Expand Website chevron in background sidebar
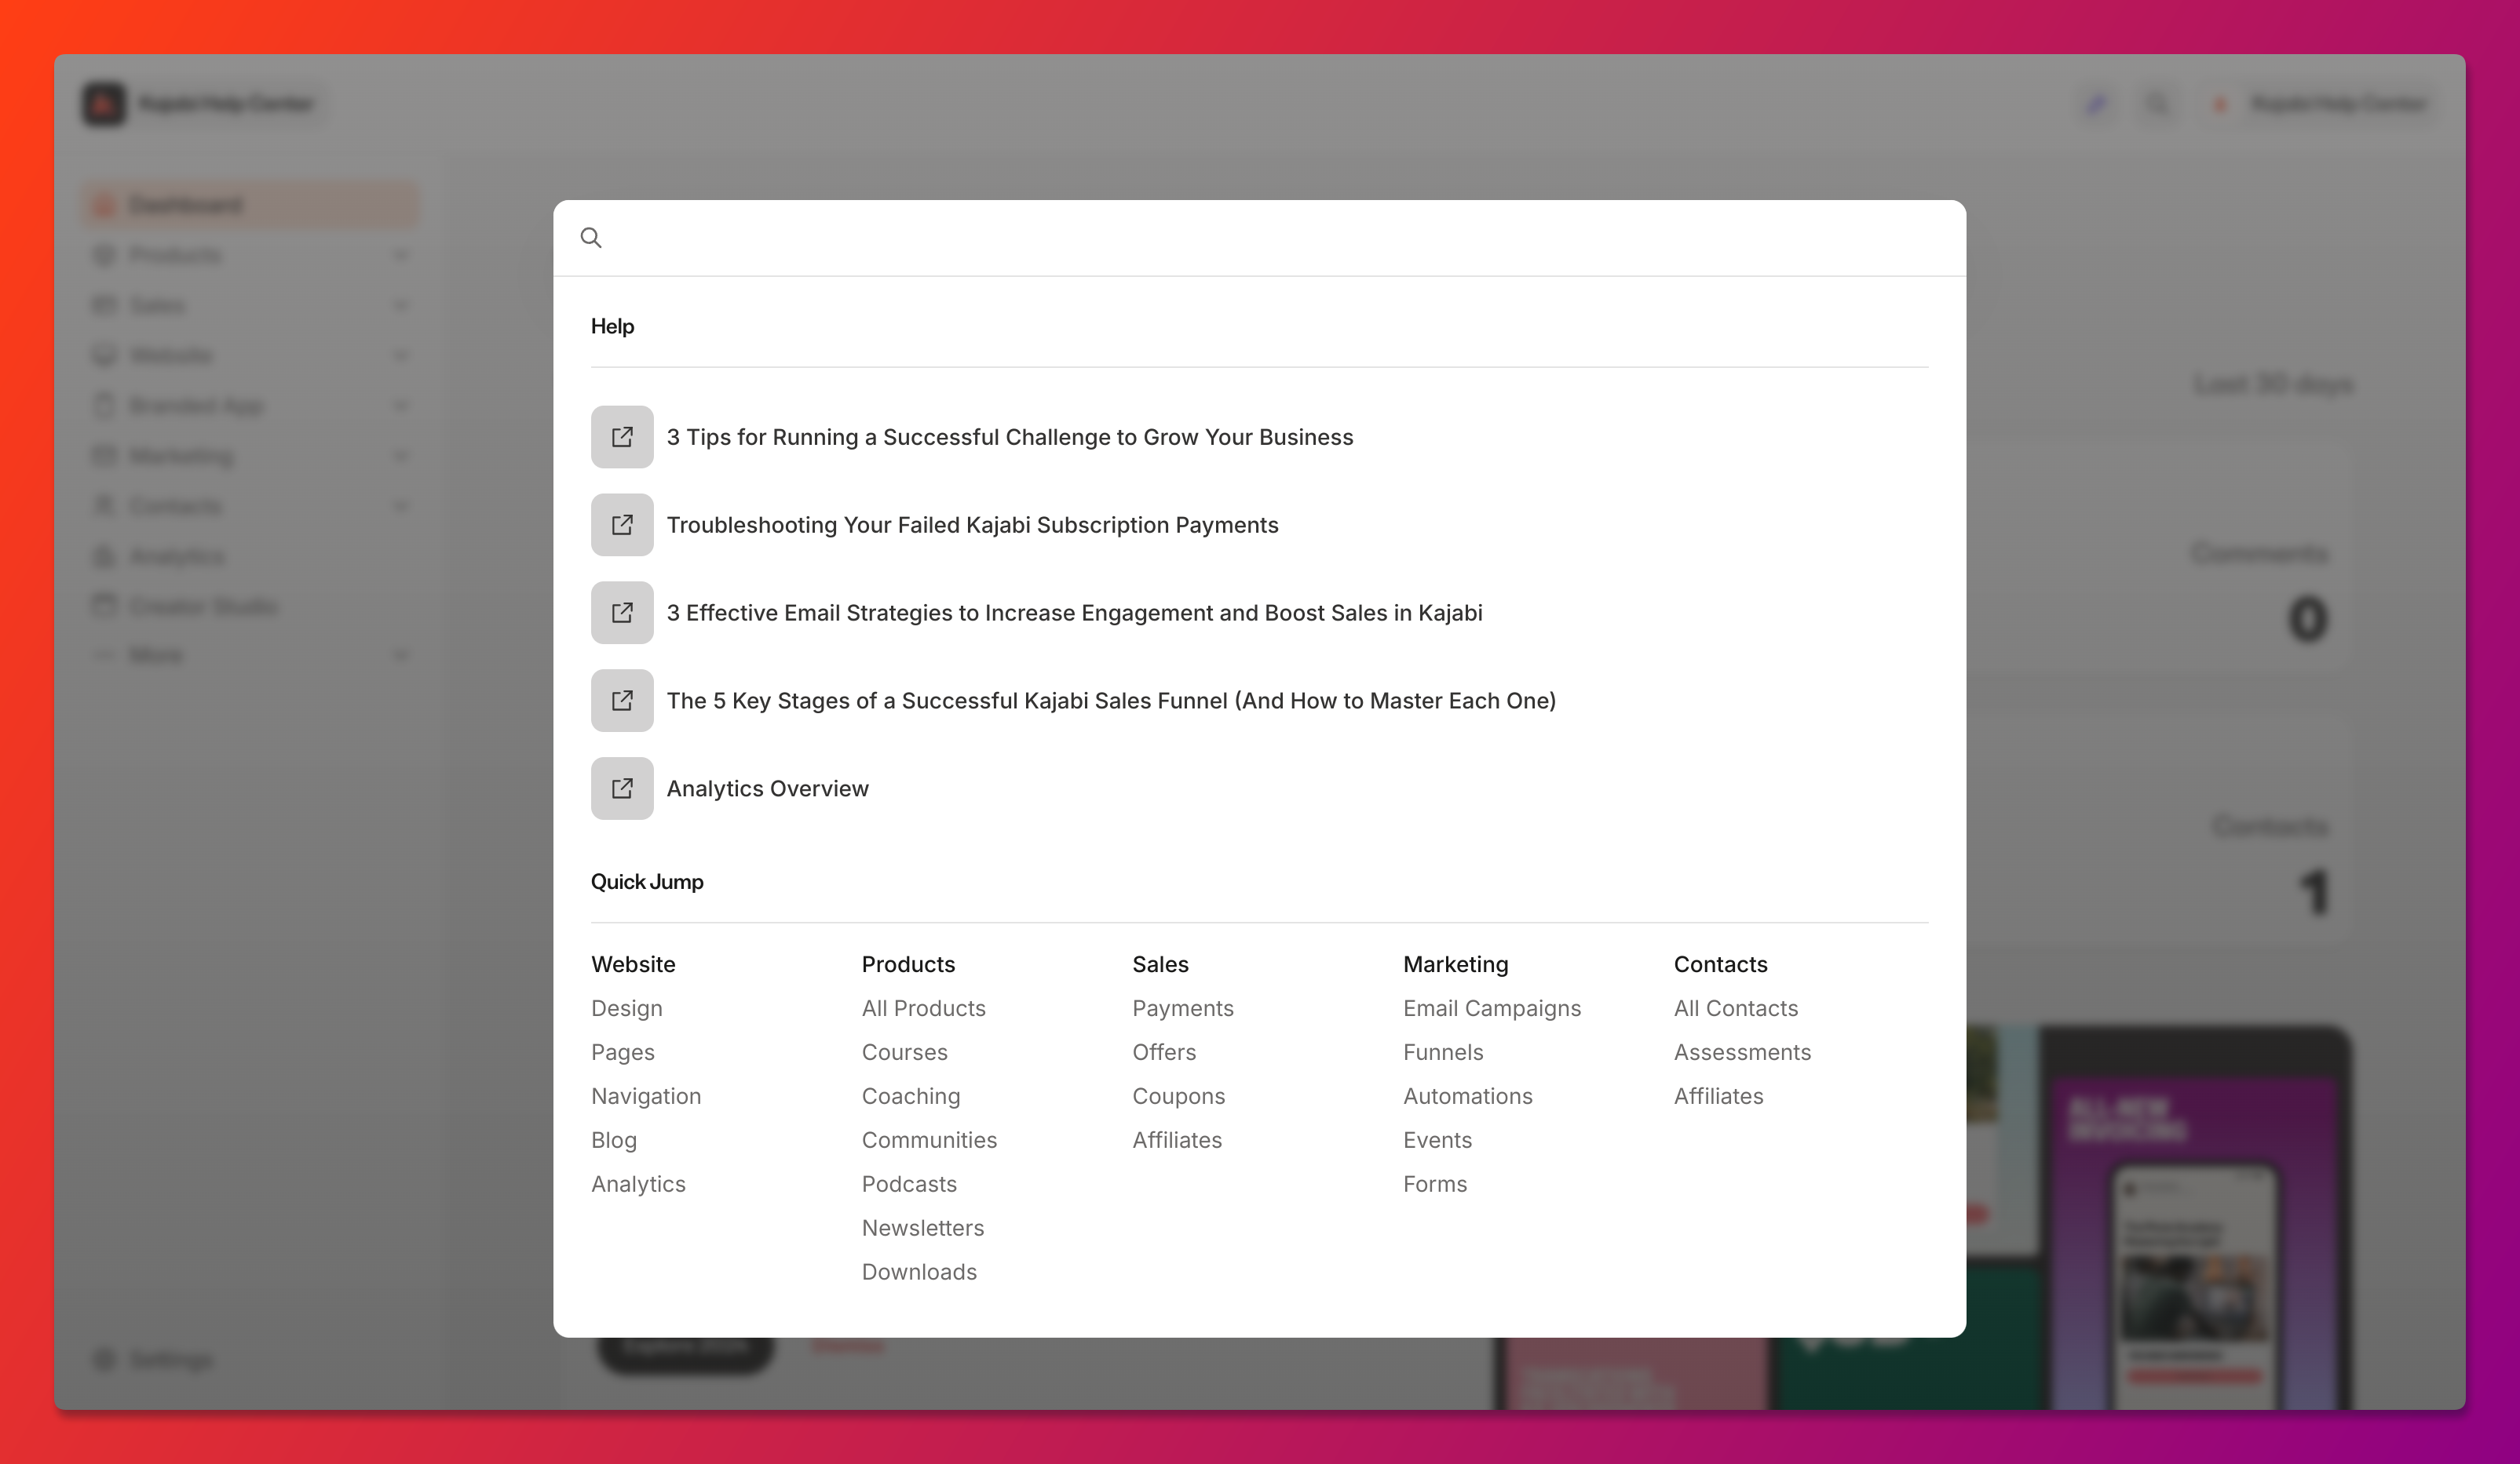The width and height of the screenshot is (2520, 1464). (x=401, y=355)
